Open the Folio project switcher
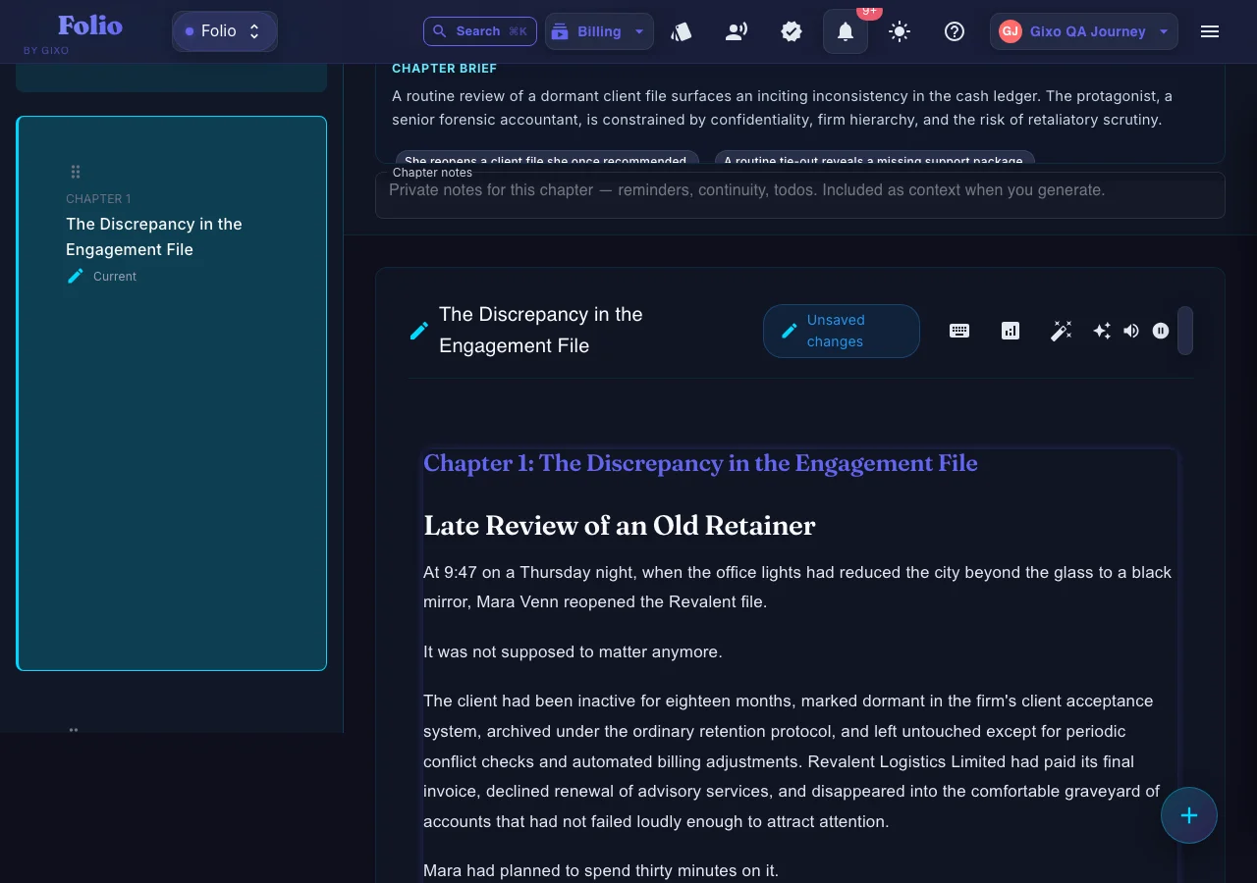Screen dimensions: 1257x883 225,31
